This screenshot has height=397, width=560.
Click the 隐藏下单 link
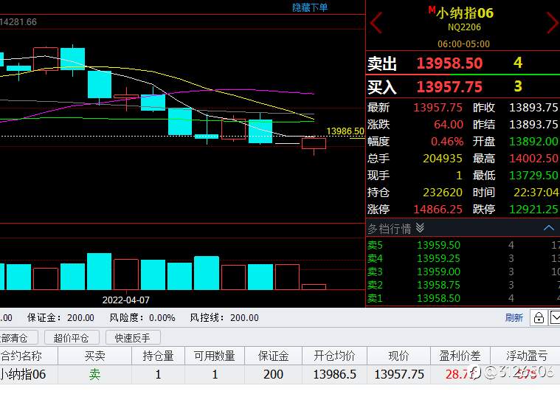click(x=310, y=7)
